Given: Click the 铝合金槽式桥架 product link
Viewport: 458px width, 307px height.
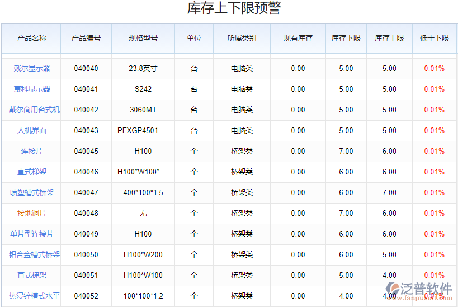Looking at the screenshot, I should [x=34, y=254].
